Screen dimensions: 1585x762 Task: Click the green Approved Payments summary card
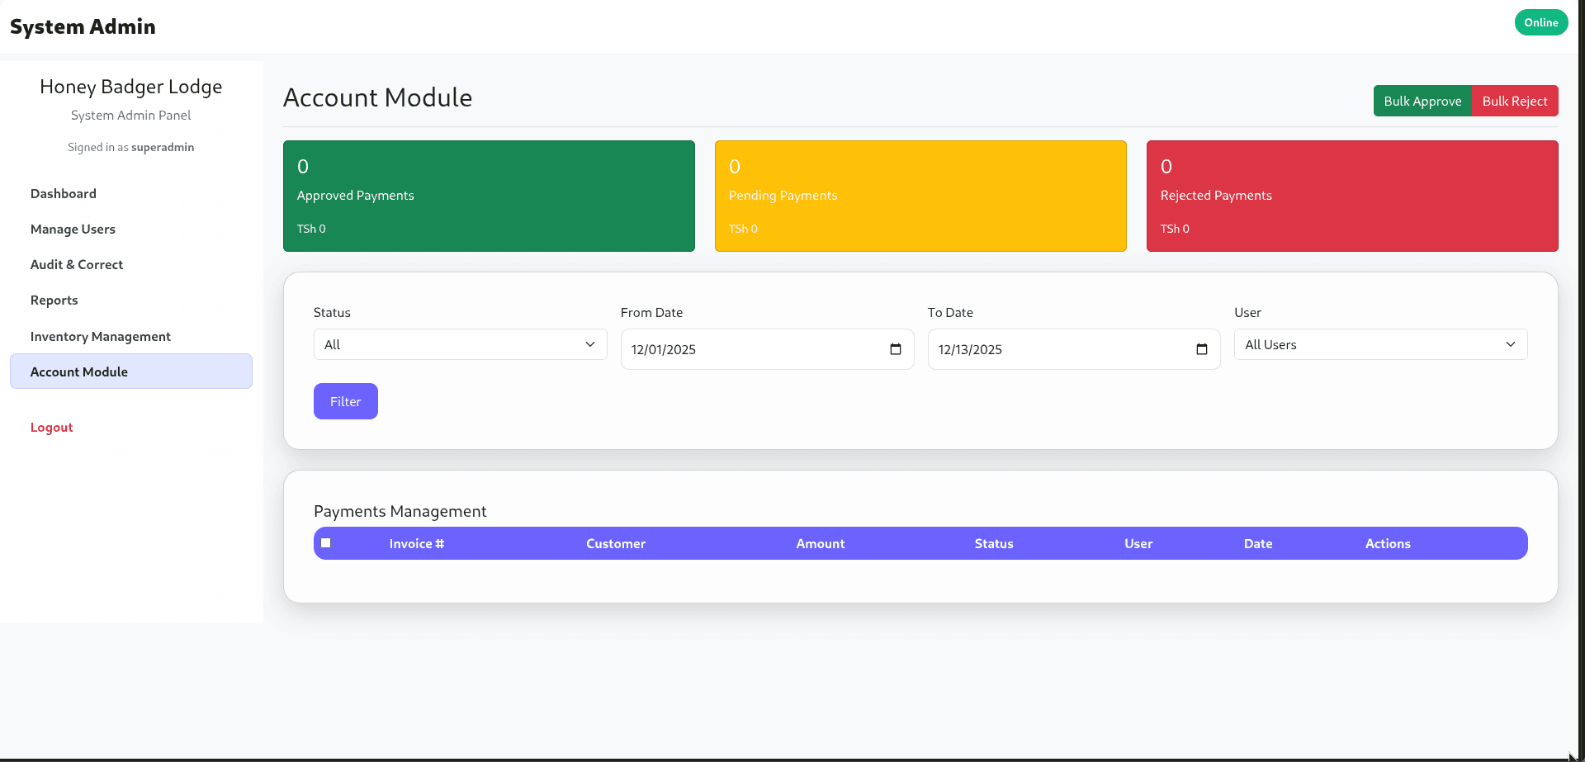[x=489, y=196]
